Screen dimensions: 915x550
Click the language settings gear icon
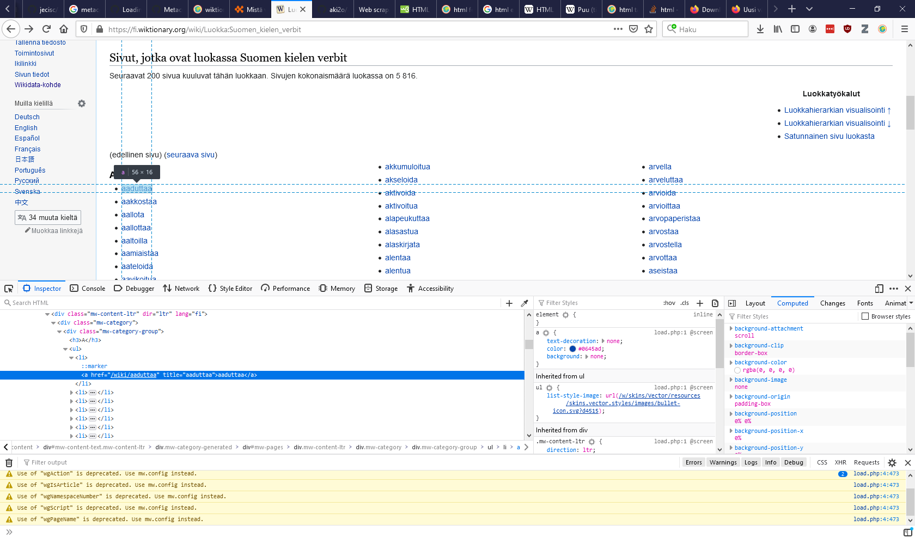(82, 103)
